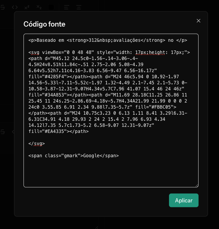Grab the textarea resize handle corner

click(197, 186)
